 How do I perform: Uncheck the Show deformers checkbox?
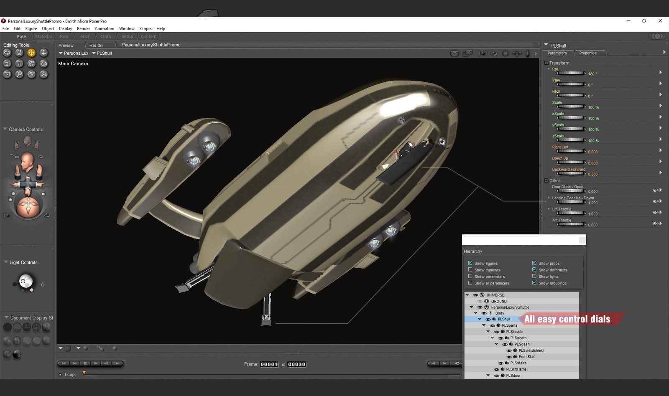pyautogui.click(x=534, y=269)
